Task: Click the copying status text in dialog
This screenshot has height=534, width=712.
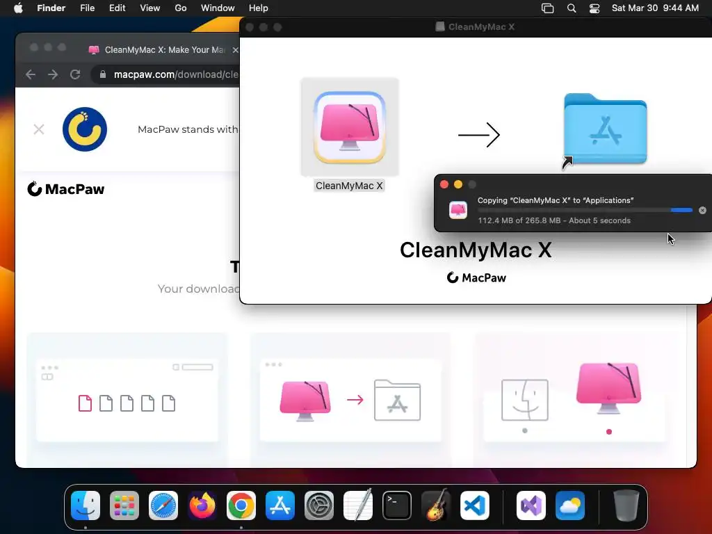Action: pos(556,200)
